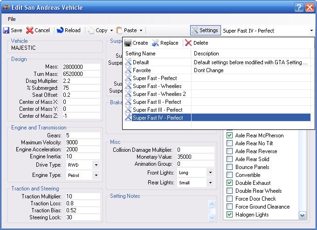This screenshot has height=230, width=317.
Task: Open the File menu
Action: pyautogui.click(x=12, y=19)
